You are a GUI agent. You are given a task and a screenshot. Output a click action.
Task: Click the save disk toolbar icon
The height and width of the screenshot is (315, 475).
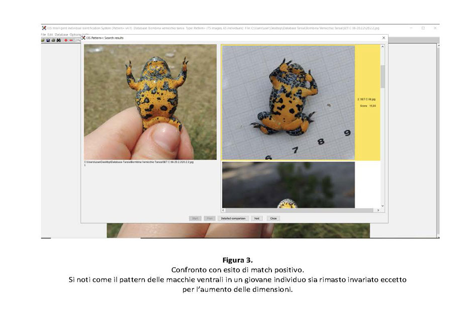[x=48, y=40]
